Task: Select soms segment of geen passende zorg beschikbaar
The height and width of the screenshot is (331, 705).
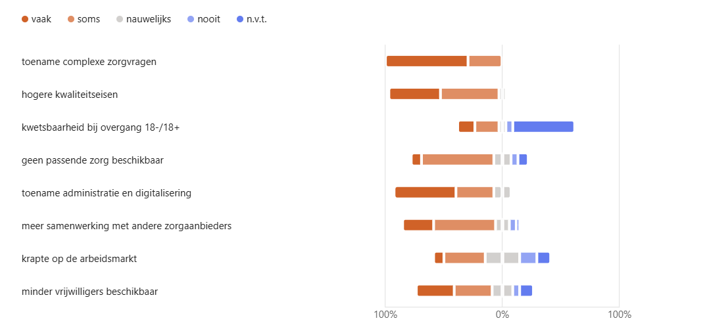Action: click(457, 160)
